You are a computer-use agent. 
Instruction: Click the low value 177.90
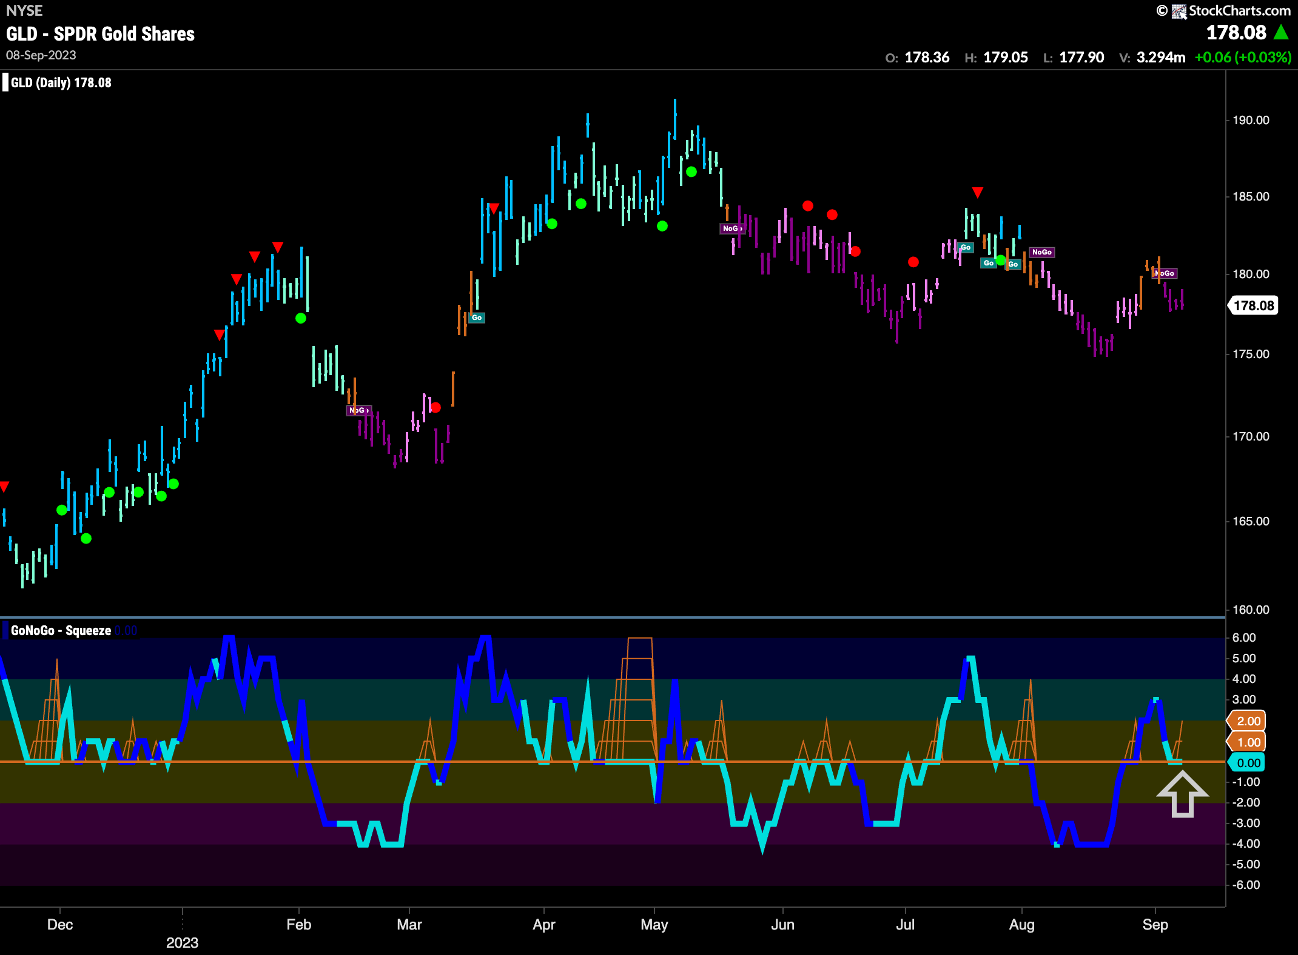[x=1081, y=58]
